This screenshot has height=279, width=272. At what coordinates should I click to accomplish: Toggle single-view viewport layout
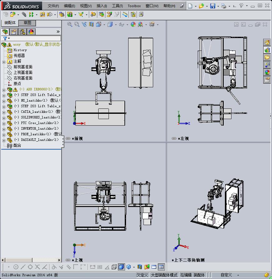154,267
